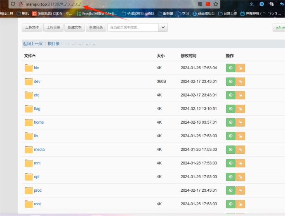
Task: Click the screenshot crop icon in browser toolbar
Action: (272, 4)
